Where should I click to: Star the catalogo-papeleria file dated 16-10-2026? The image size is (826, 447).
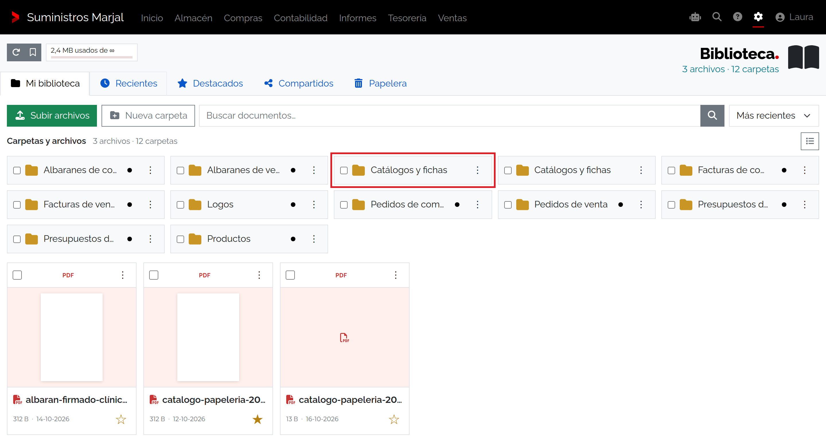[394, 419]
